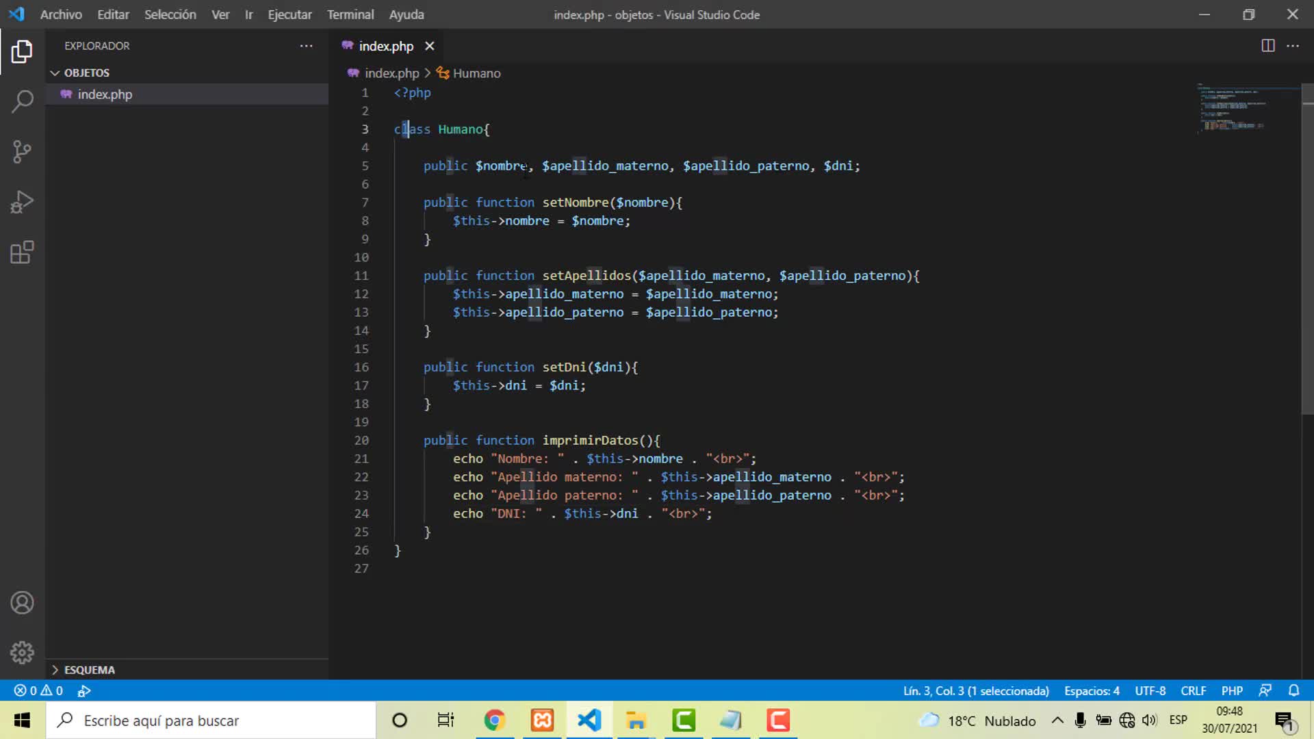Open the Manage gear settings icon
The image size is (1314, 739).
pos(22,653)
